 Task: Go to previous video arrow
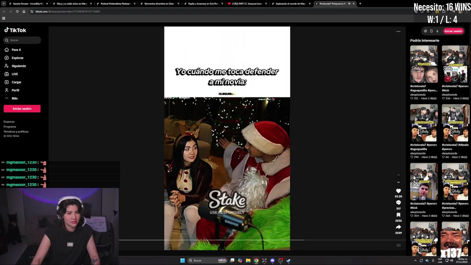[x=398, y=175]
